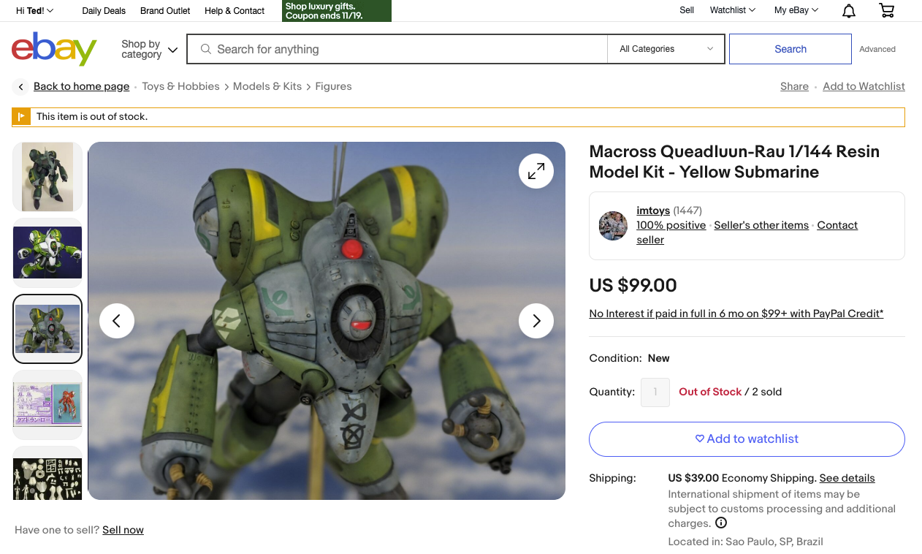Viewport: 922px width, 554px height.
Task: Show the next product image arrow
Action: click(x=536, y=321)
